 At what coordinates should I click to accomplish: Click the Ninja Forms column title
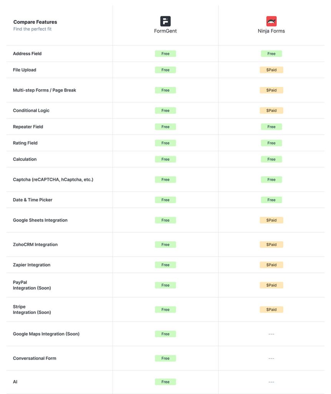tap(271, 31)
